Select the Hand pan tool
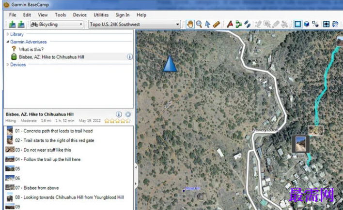Viewport: 343px width, 210px height. [x=190, y=24]
